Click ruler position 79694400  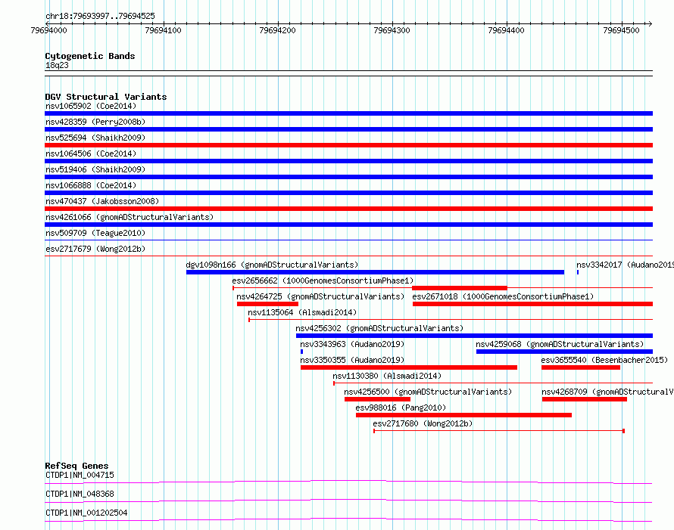click(x=506, y=30)
